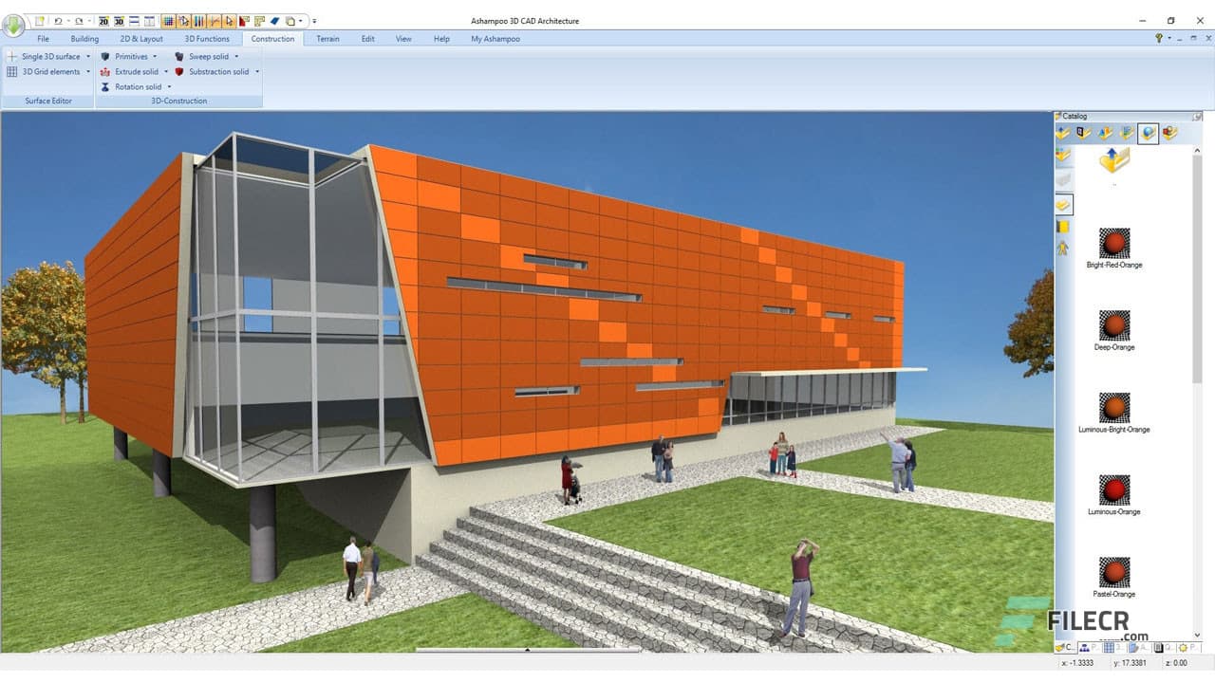Toggle the selection arrow tool in the toolbar
Viewport: 1215px width, 683px height.
[228, 21]
